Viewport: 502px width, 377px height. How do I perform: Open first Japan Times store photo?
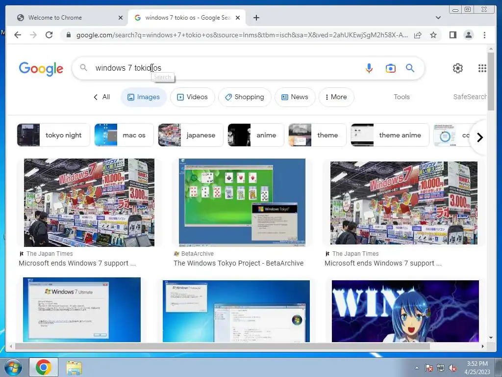coord(89,203)
